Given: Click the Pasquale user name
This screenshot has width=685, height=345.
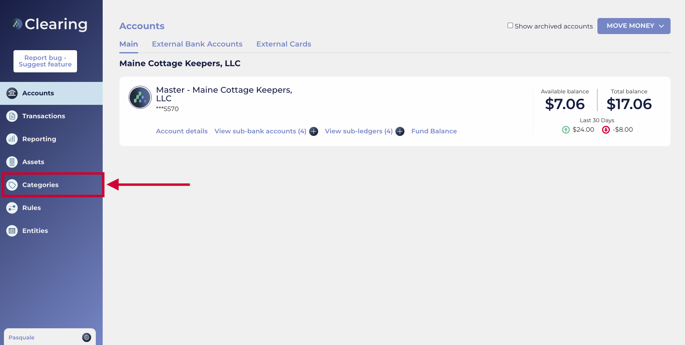Looking at the screenshot, I should [21, 337].
